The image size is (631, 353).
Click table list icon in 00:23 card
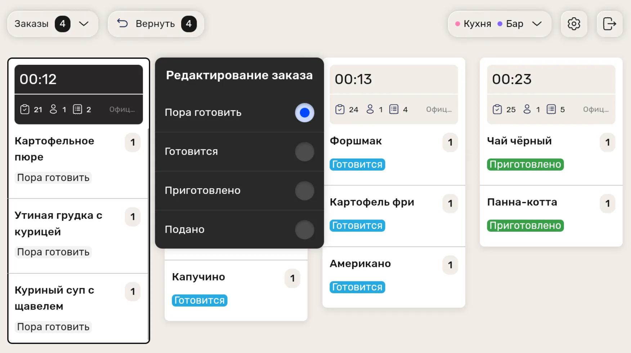[x=551, y=109]
